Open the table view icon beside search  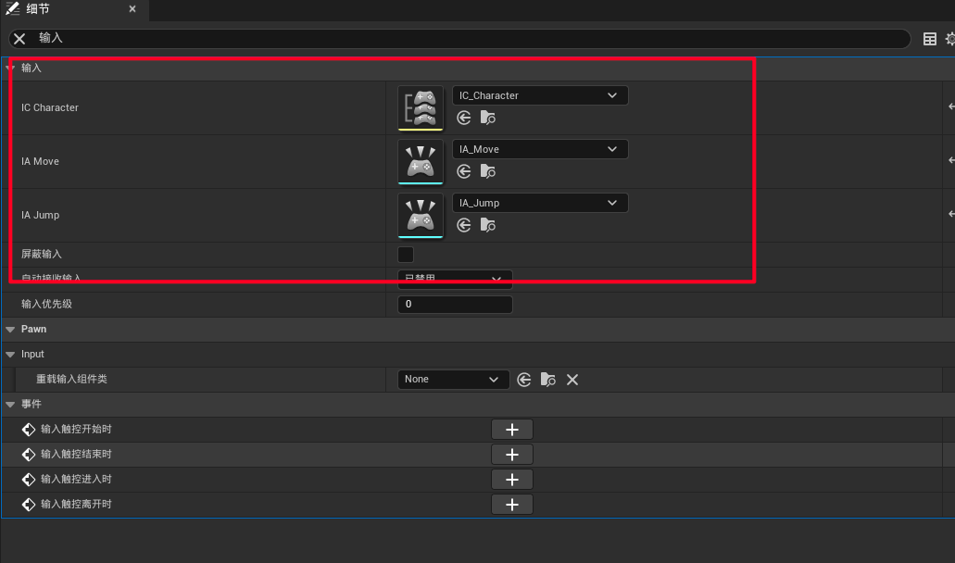(x=930, y=39)
